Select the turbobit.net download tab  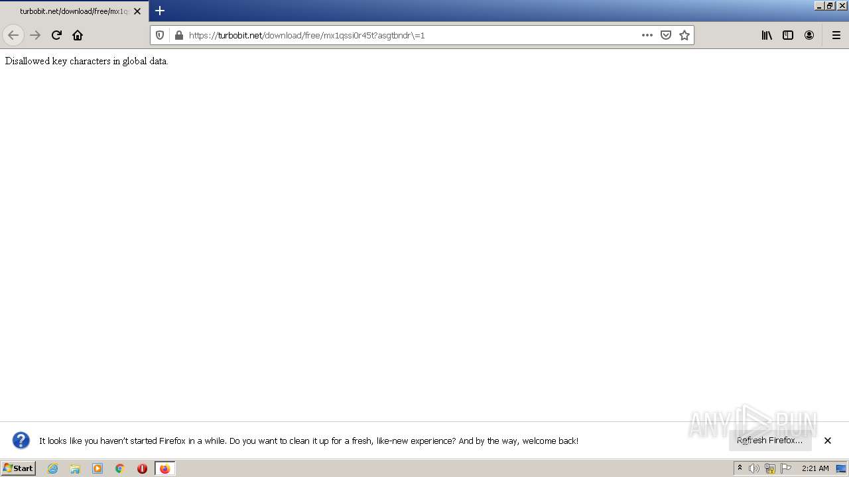(74, 11)
